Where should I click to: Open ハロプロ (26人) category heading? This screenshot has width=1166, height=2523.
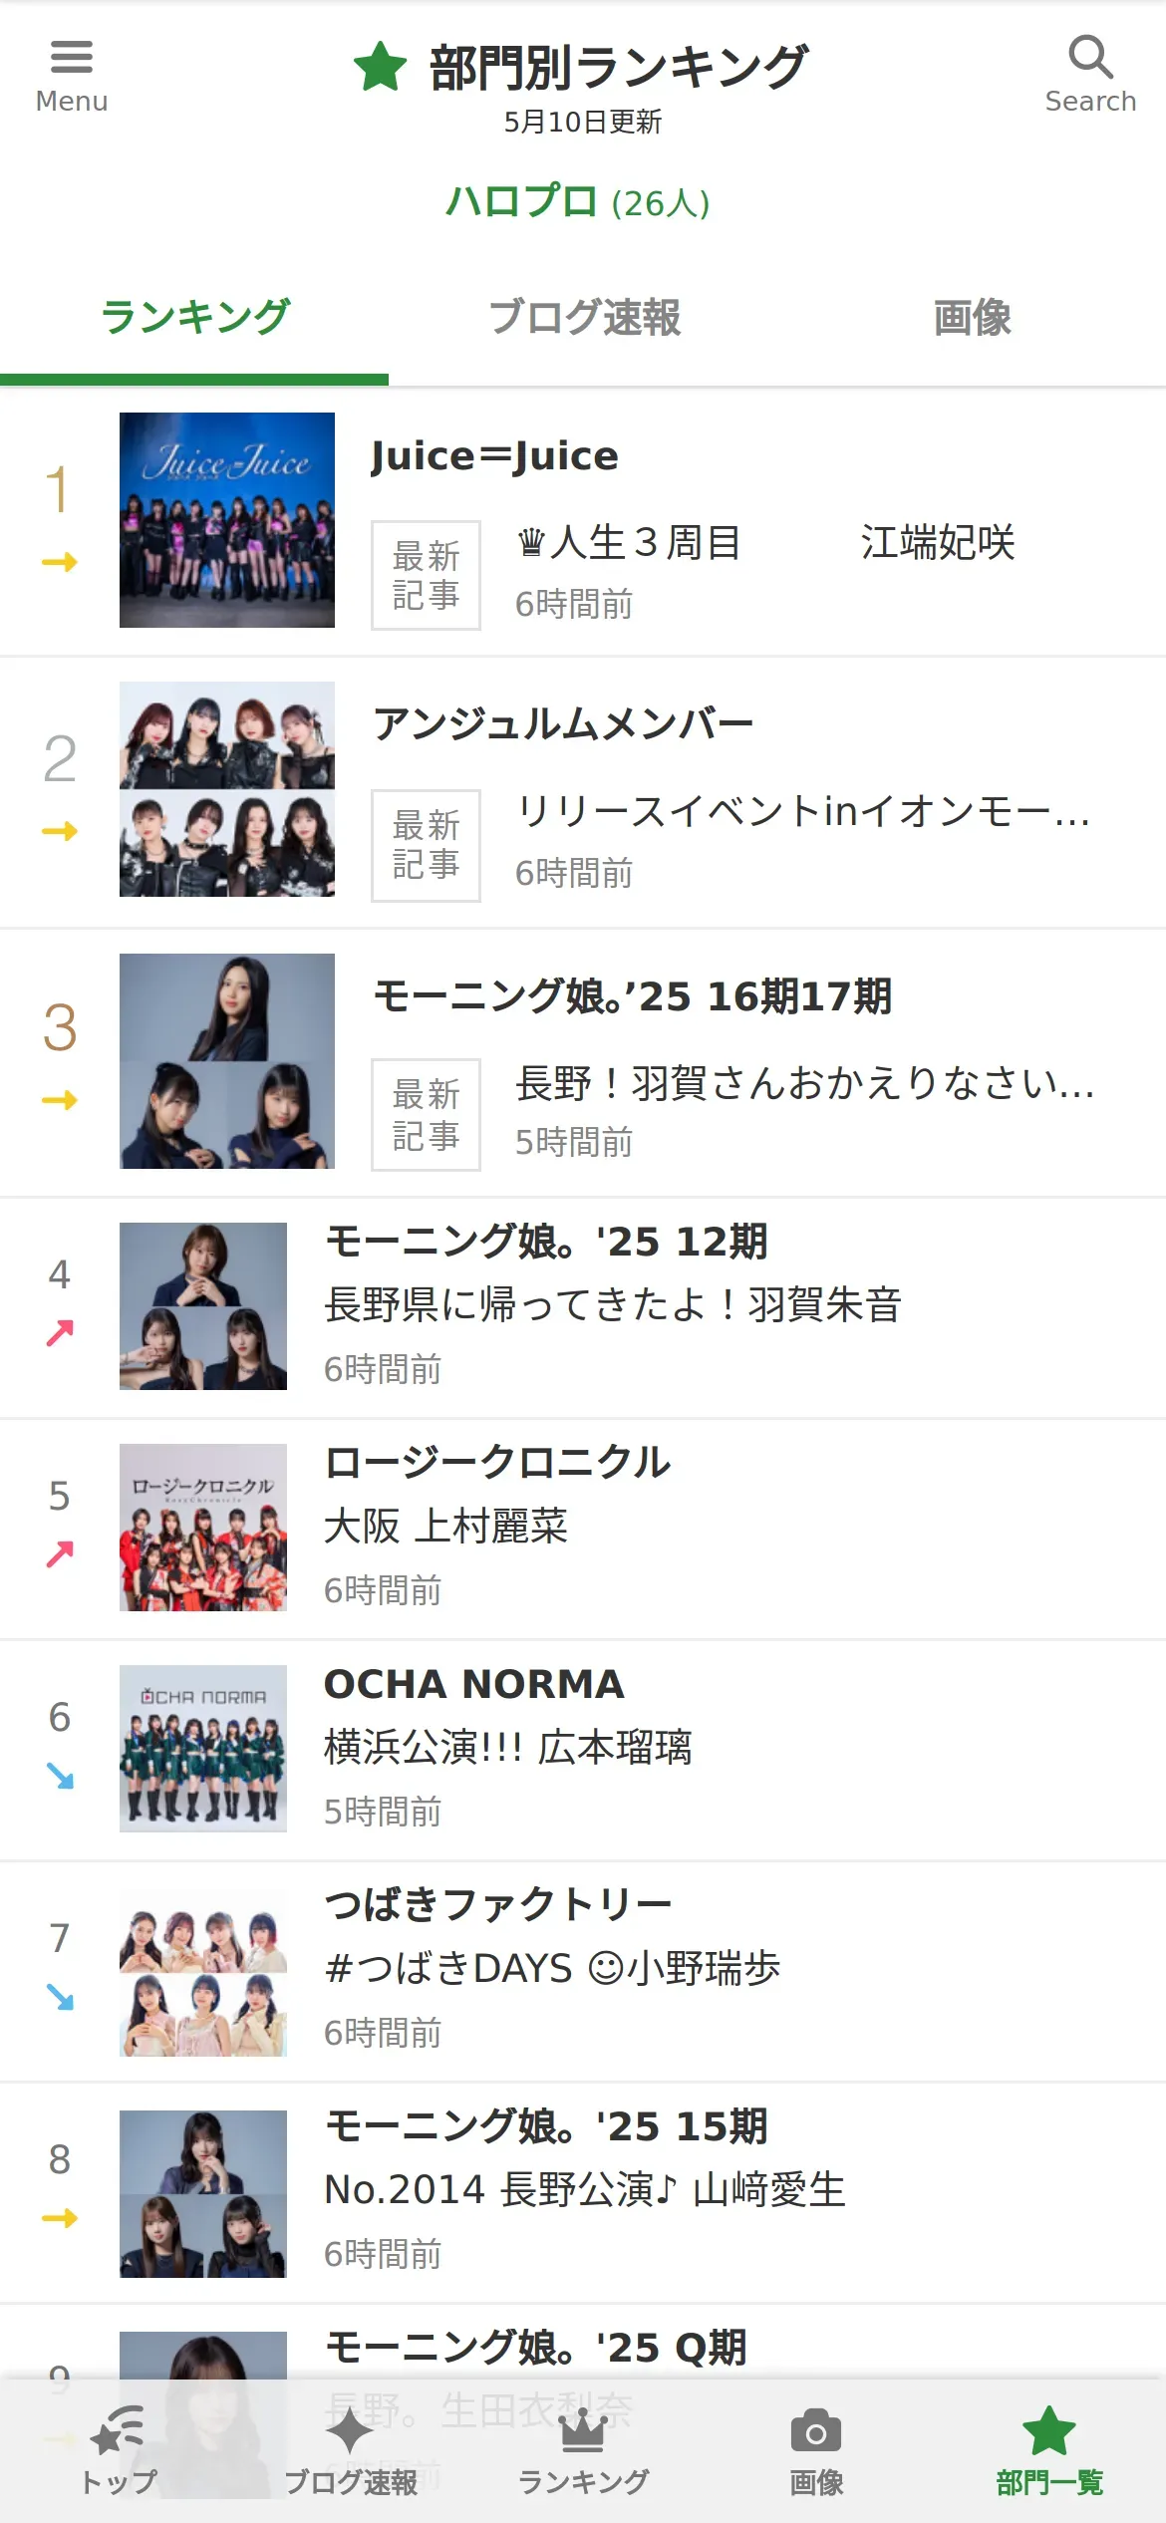(578, 202)
